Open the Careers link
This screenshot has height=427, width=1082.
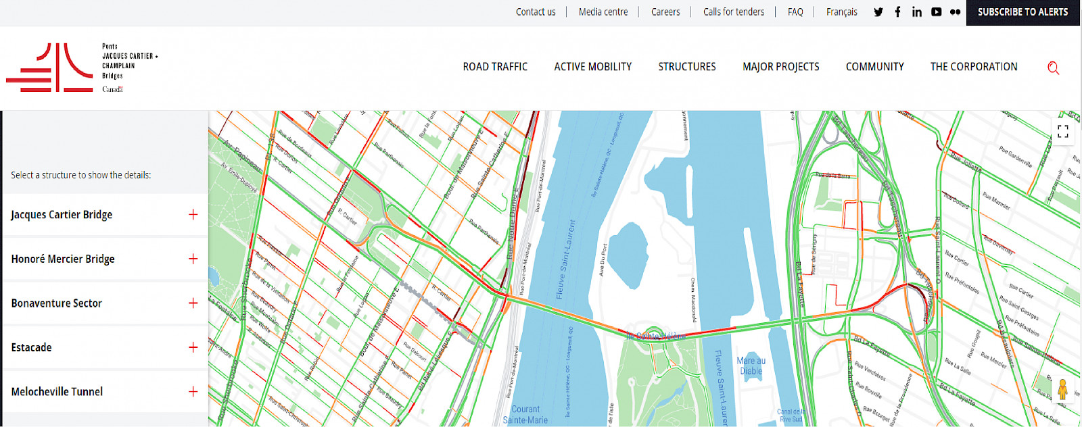665,12
